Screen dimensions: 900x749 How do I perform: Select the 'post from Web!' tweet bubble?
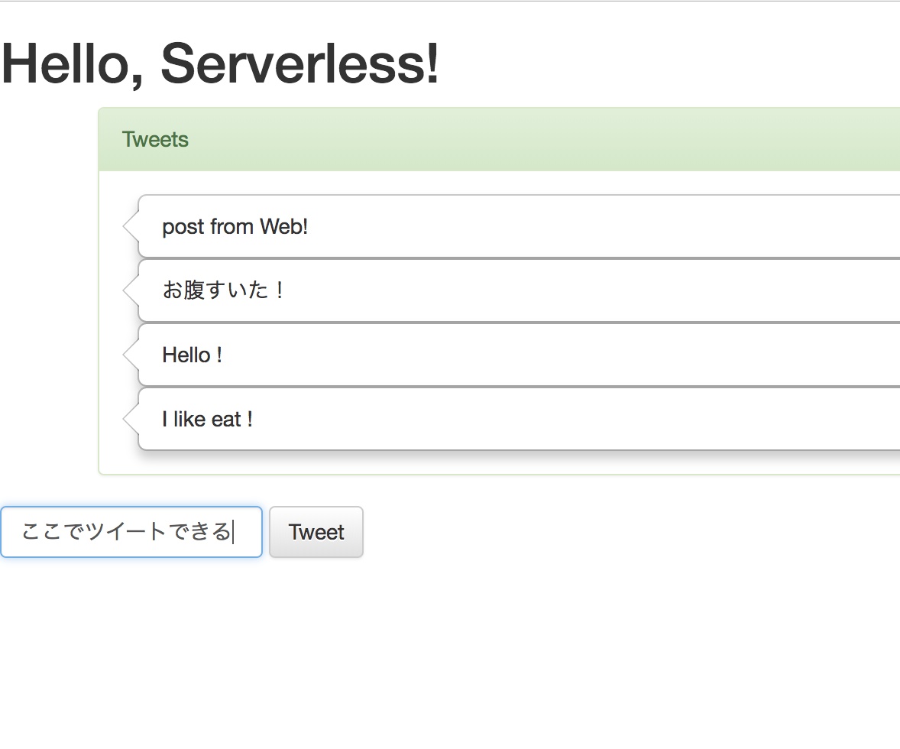(x=519, y=226)
